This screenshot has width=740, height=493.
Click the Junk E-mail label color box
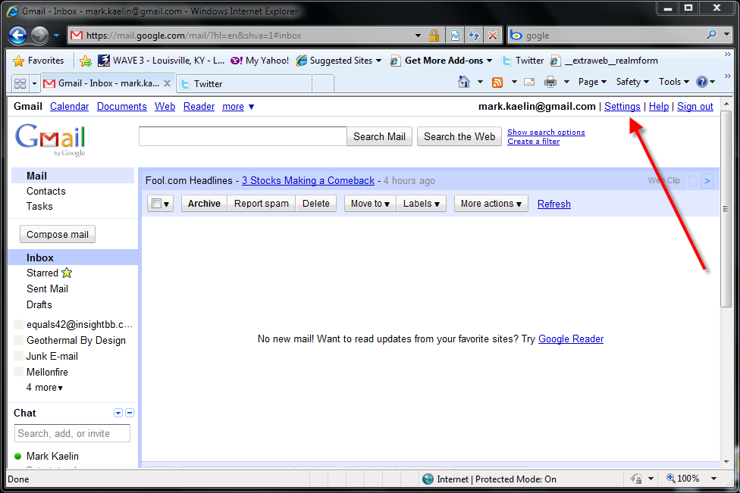(19, 356)
